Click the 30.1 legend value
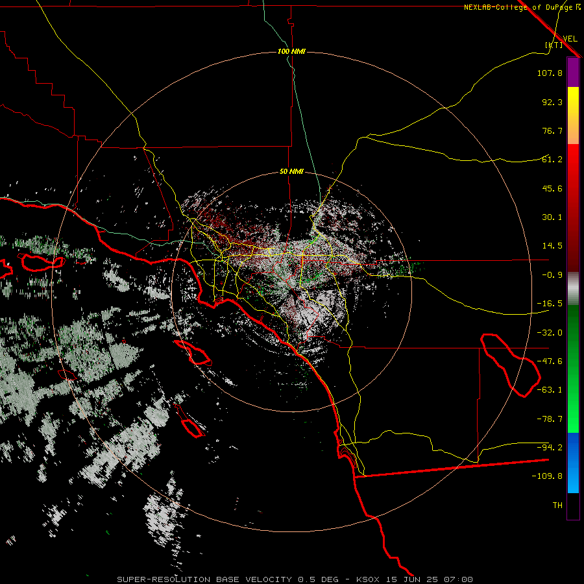This screenshot has width=584, height=584. (552, 217)
